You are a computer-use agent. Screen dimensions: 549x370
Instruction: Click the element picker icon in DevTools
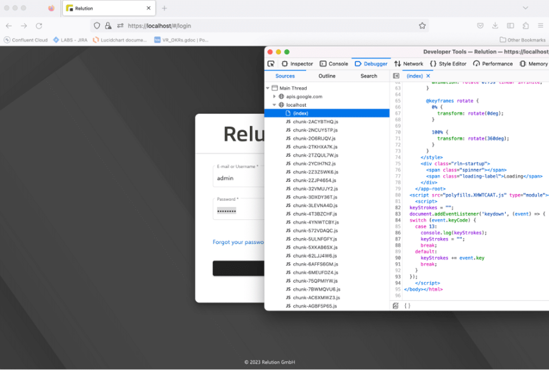click(271, 63)
